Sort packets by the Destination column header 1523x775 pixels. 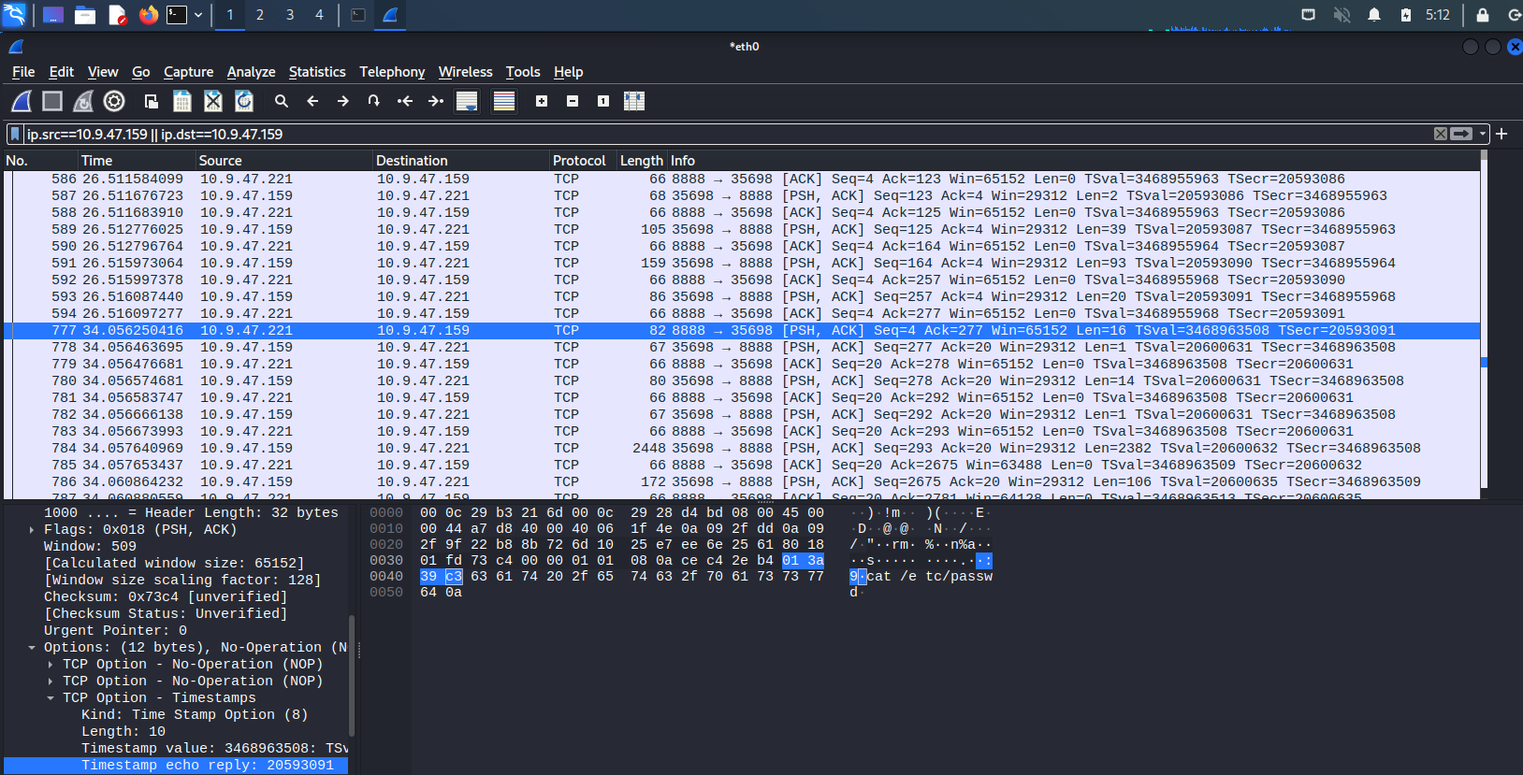460,161
